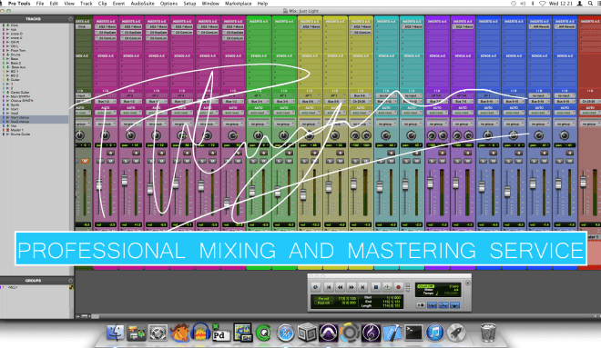Screen dimensions: 601x348
Task: Click the Click plug-in insert button
Action: (x=82, y=26)
